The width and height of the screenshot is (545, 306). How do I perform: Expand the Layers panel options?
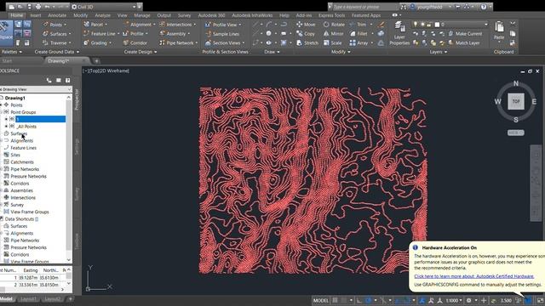(x=438, y=52)
